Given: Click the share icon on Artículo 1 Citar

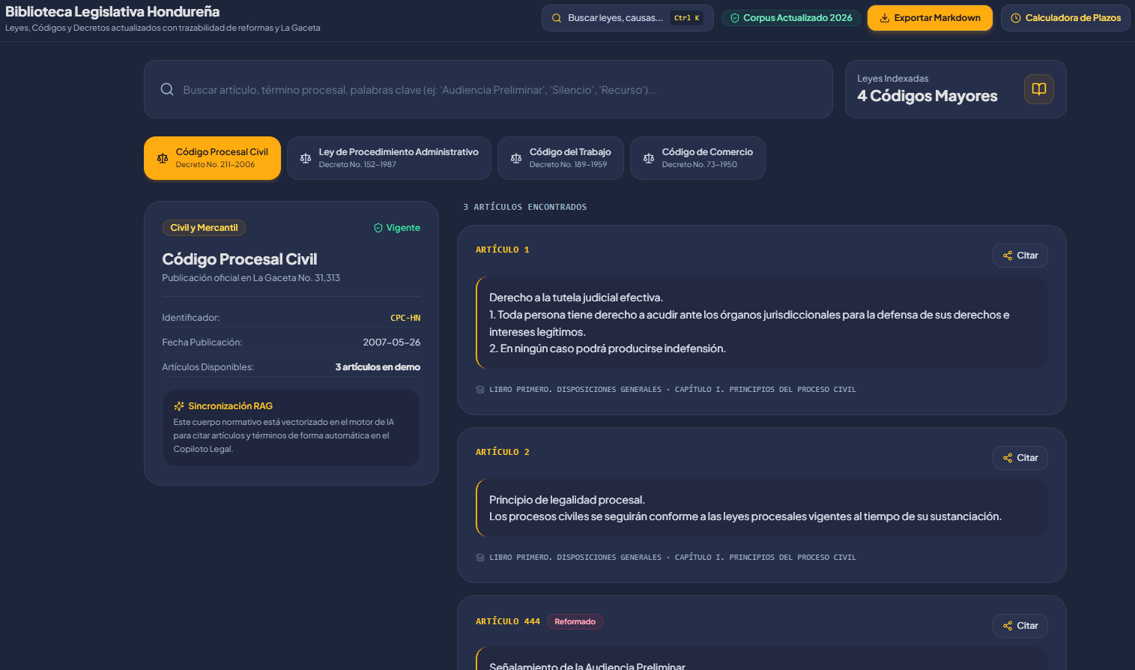Looking at the screenshot, I should pyautogui.click(x=1008, y=256).
